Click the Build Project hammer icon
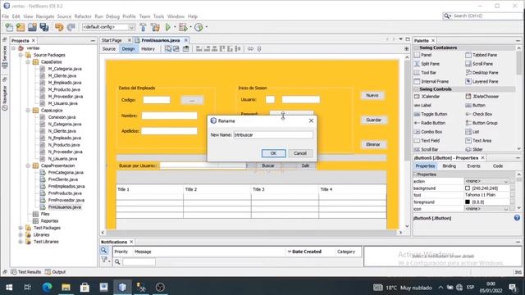This screenshot has width=525, height=295. [143, 27]
